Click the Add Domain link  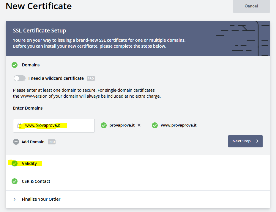click(x=33, y=142)
